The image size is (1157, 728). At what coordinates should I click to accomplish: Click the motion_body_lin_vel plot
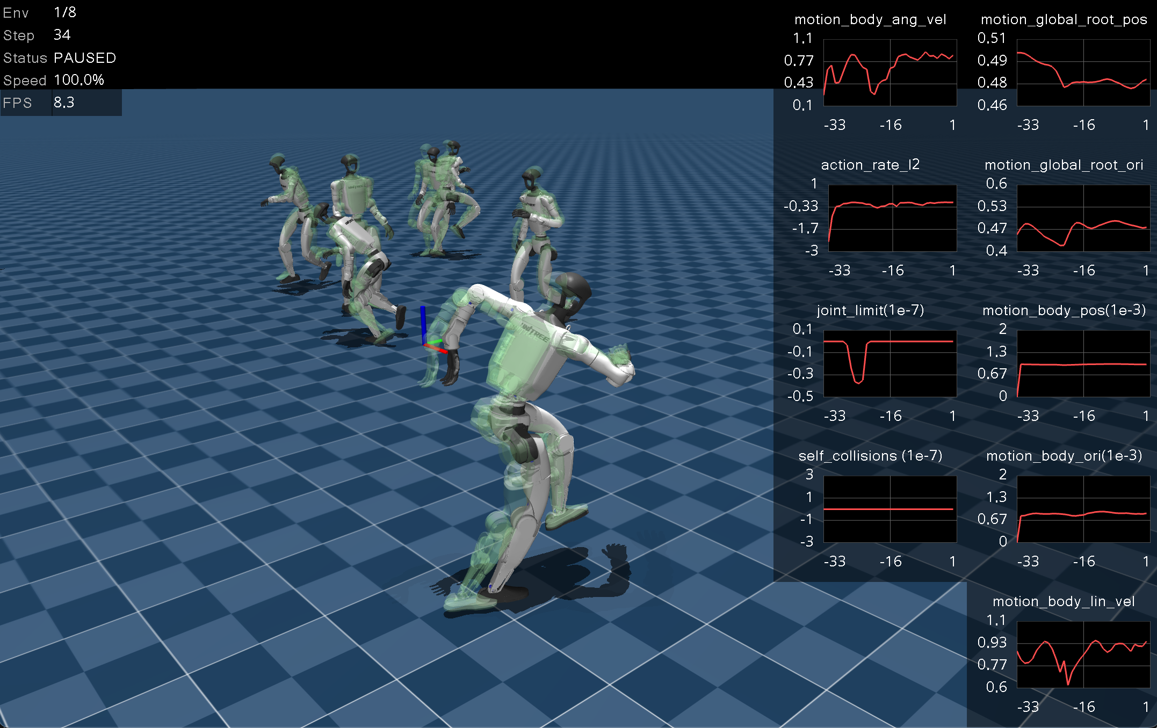[1083, 654]
